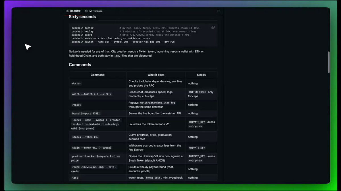Click the "cutchain launch --name CUT" code line
Image resolution: width=341 pixels, height=191 pixels.
pos(123,42)
